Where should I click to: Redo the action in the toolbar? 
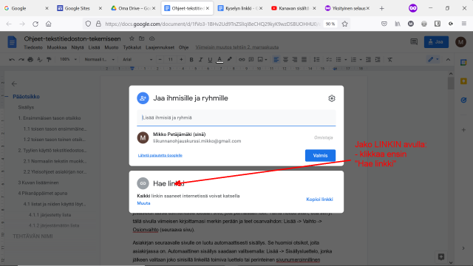pos(21,60)
